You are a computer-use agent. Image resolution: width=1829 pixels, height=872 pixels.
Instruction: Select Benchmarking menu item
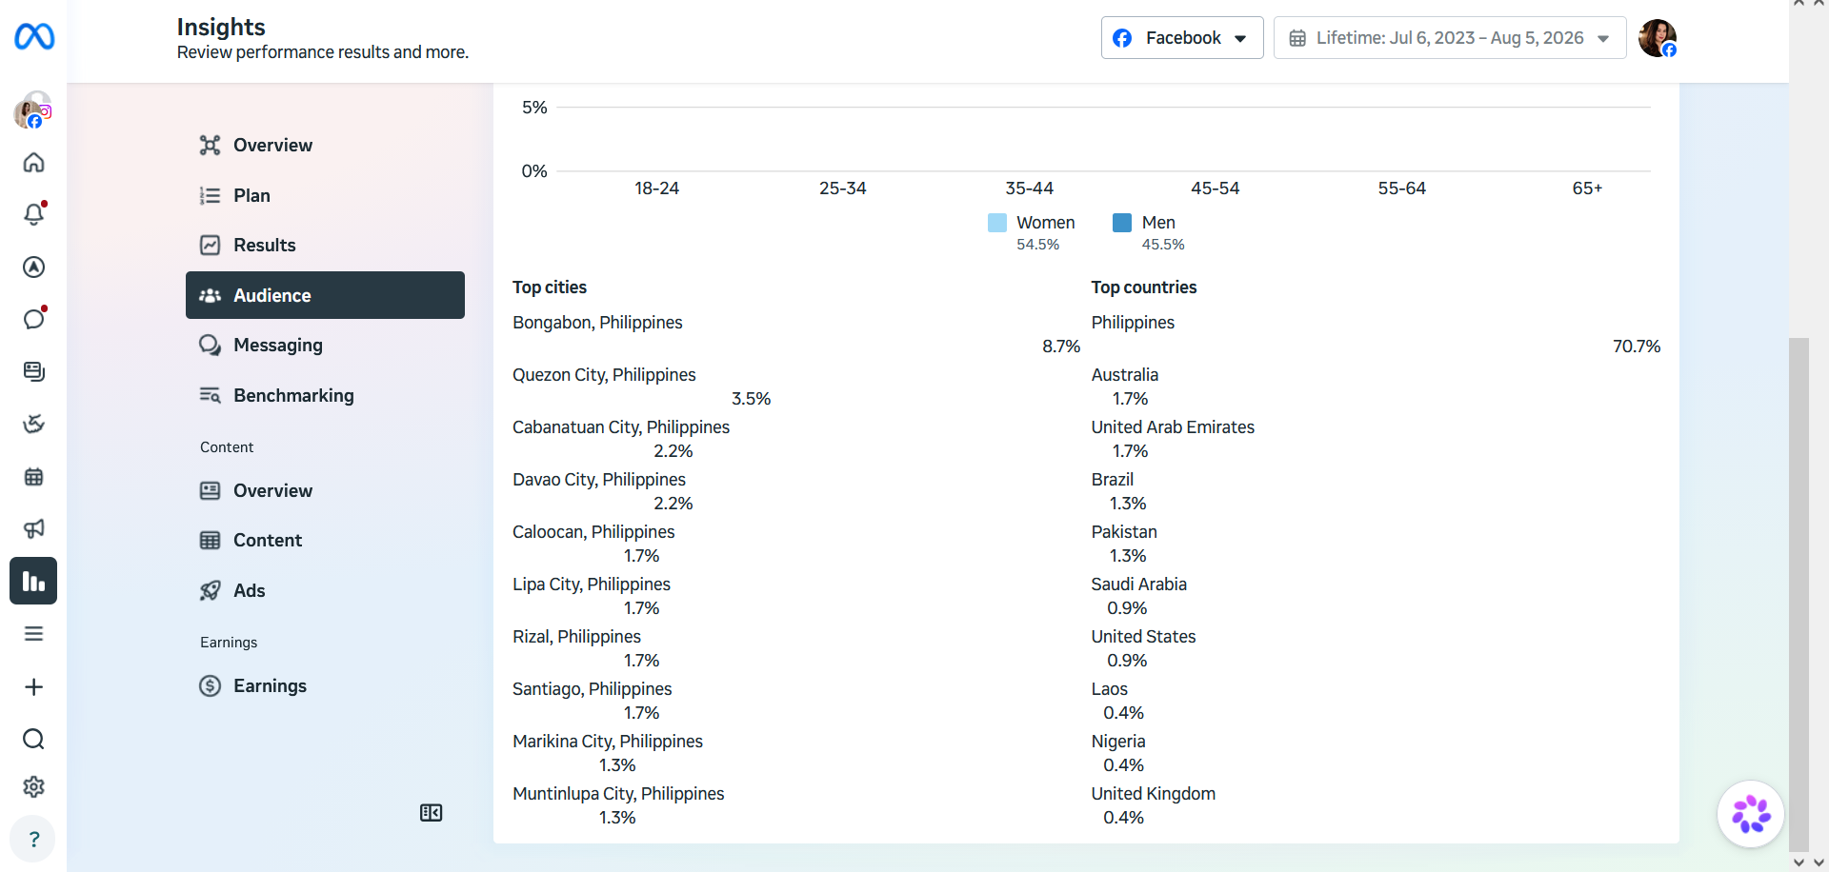(x=325, y=395)
